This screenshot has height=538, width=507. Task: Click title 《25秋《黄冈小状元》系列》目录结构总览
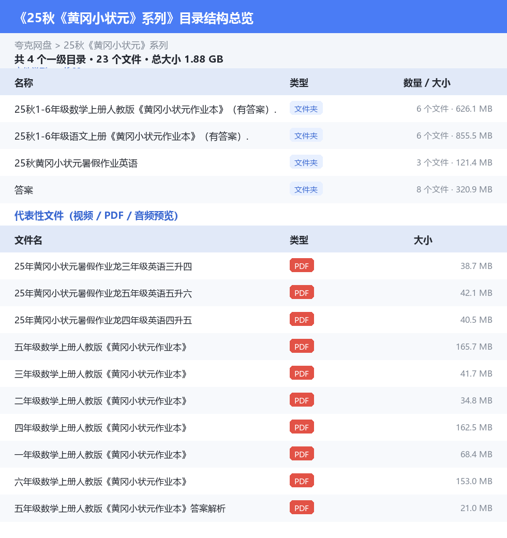pos(136,18)
